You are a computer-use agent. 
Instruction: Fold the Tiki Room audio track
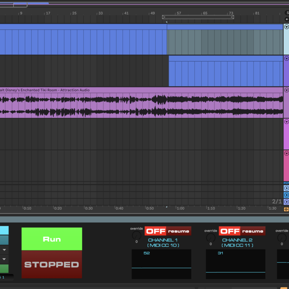click(286, 90)
